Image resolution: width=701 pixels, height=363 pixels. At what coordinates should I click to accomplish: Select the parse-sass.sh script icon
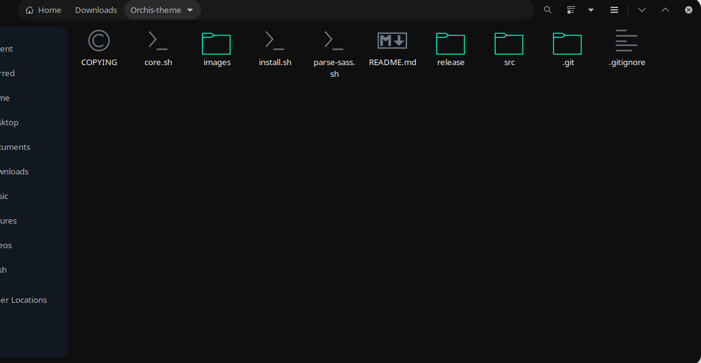click(334, 41)
